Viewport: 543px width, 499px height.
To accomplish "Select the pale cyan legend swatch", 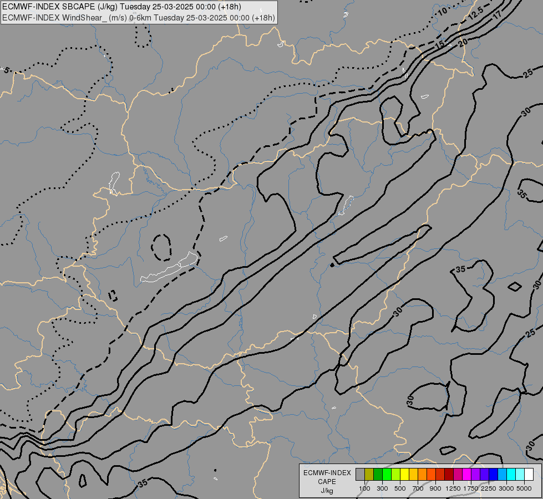I will (520, 474).
